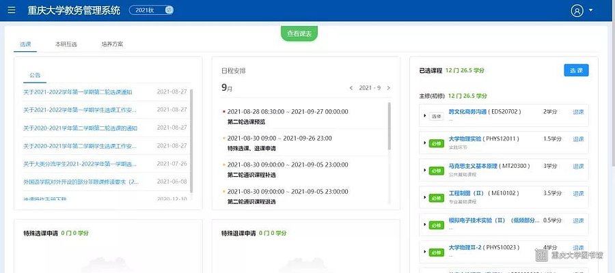Open the user avatar account icon
This screenshot has height=273, width=615.
[577, 10]
